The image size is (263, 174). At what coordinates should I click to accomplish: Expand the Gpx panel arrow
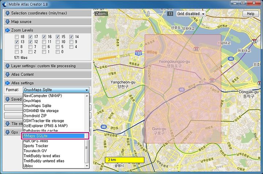tap(8, 132)
